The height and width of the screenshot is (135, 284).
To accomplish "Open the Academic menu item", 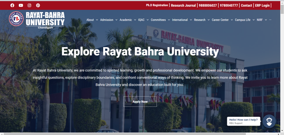I will [x=126, y=20].
